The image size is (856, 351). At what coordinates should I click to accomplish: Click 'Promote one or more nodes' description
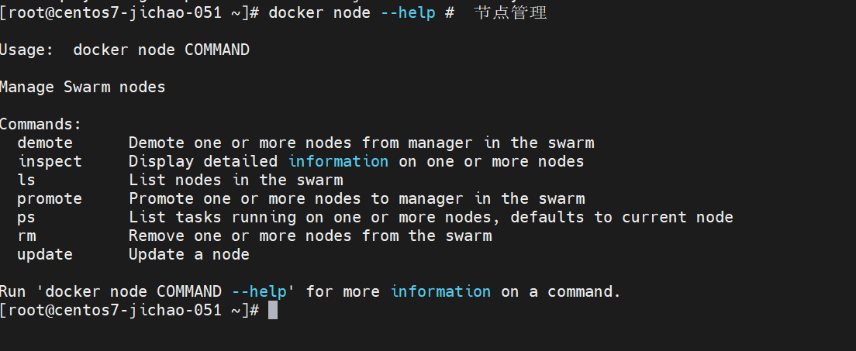(357, 198)
